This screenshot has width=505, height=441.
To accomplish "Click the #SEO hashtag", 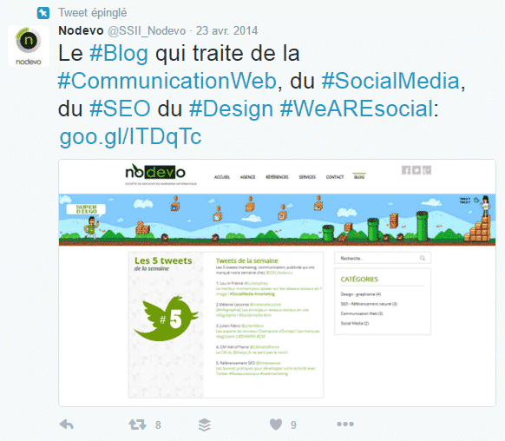I will [120, 109].
